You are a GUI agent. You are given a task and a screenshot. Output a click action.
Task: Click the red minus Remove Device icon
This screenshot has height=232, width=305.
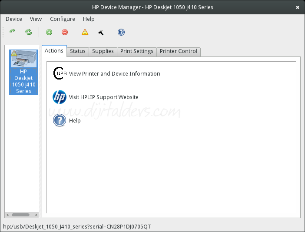coord(65,32)
